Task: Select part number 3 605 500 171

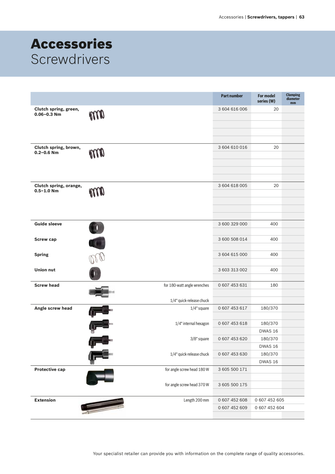Action: pyautogui.click(x=233, y=369)
